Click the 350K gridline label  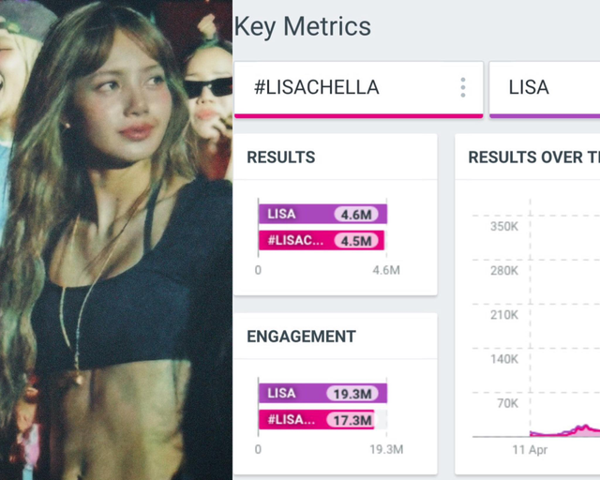point(504,226)
